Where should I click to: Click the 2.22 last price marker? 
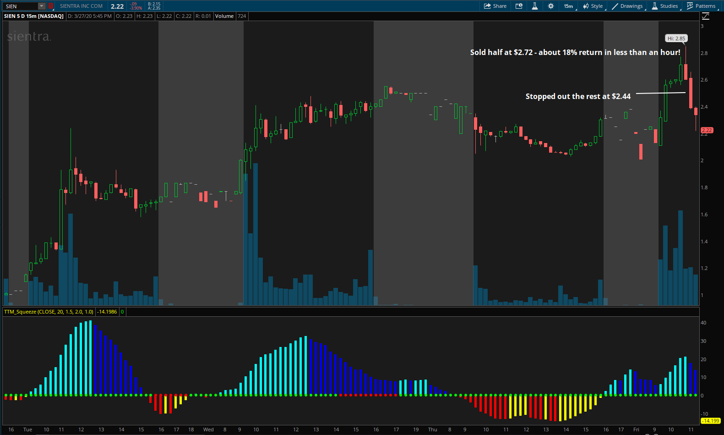tap(707, 130)
